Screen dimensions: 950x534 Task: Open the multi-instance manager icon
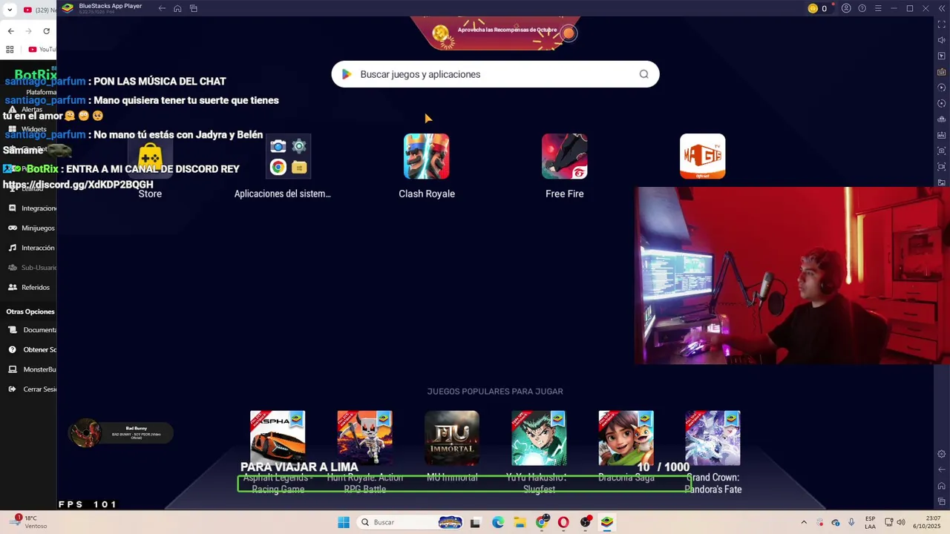(942, 119)
